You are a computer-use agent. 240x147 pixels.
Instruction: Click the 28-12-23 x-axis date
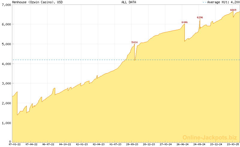pos(149,144)
